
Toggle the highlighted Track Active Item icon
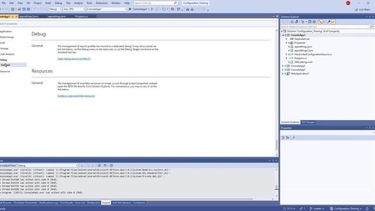[x=321, y=22]
